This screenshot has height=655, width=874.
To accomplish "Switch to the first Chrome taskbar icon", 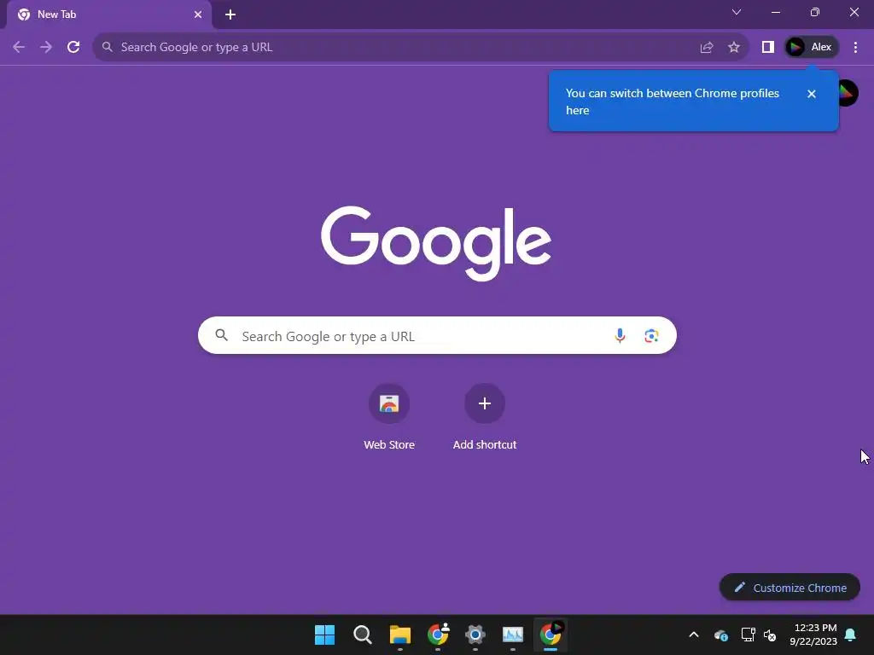I will click(438, 635).
